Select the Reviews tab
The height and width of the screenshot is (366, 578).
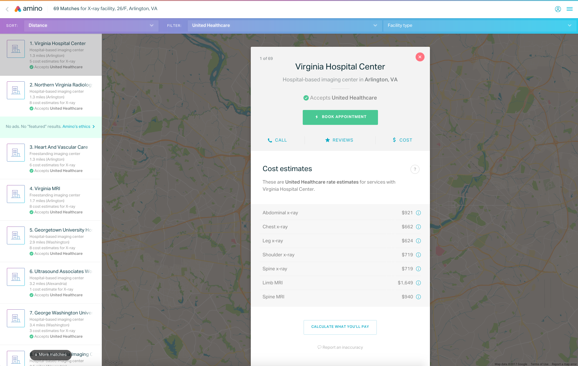click(339, 140)
